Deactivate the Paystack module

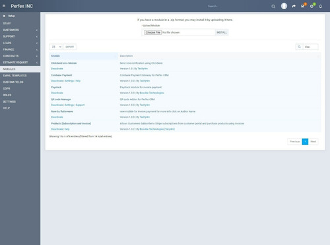(x=57, y=93)
